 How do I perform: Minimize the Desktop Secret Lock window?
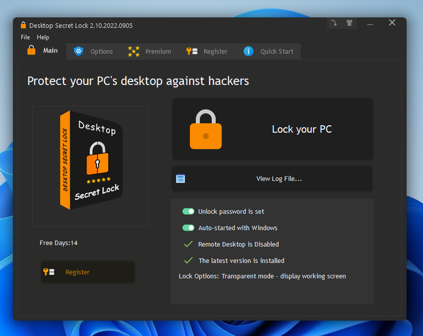[370, 24]
